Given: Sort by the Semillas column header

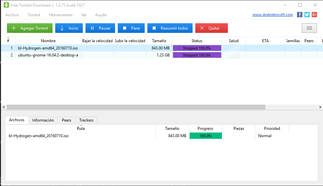Looking at the screenshot, I should (x=293, y=41).
